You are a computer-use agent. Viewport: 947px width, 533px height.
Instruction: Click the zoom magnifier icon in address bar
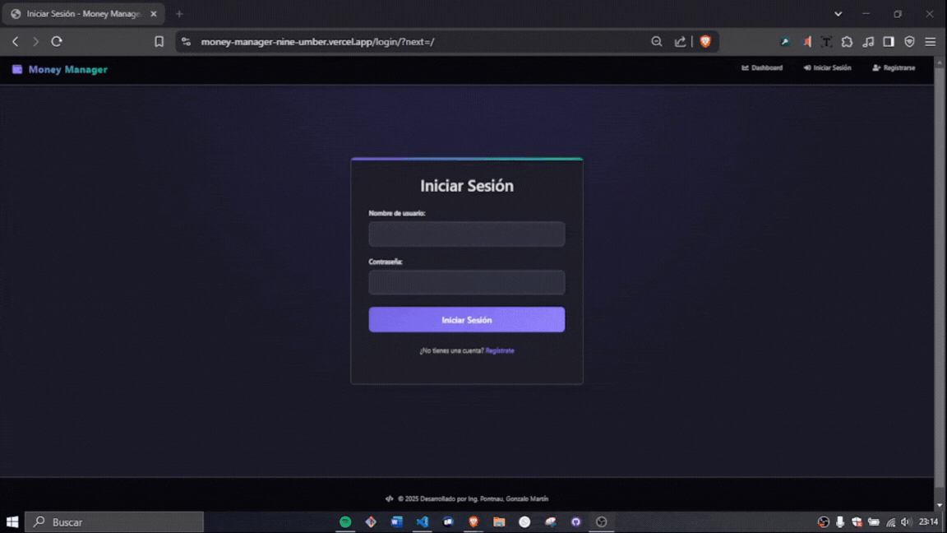tap(657, 41)
